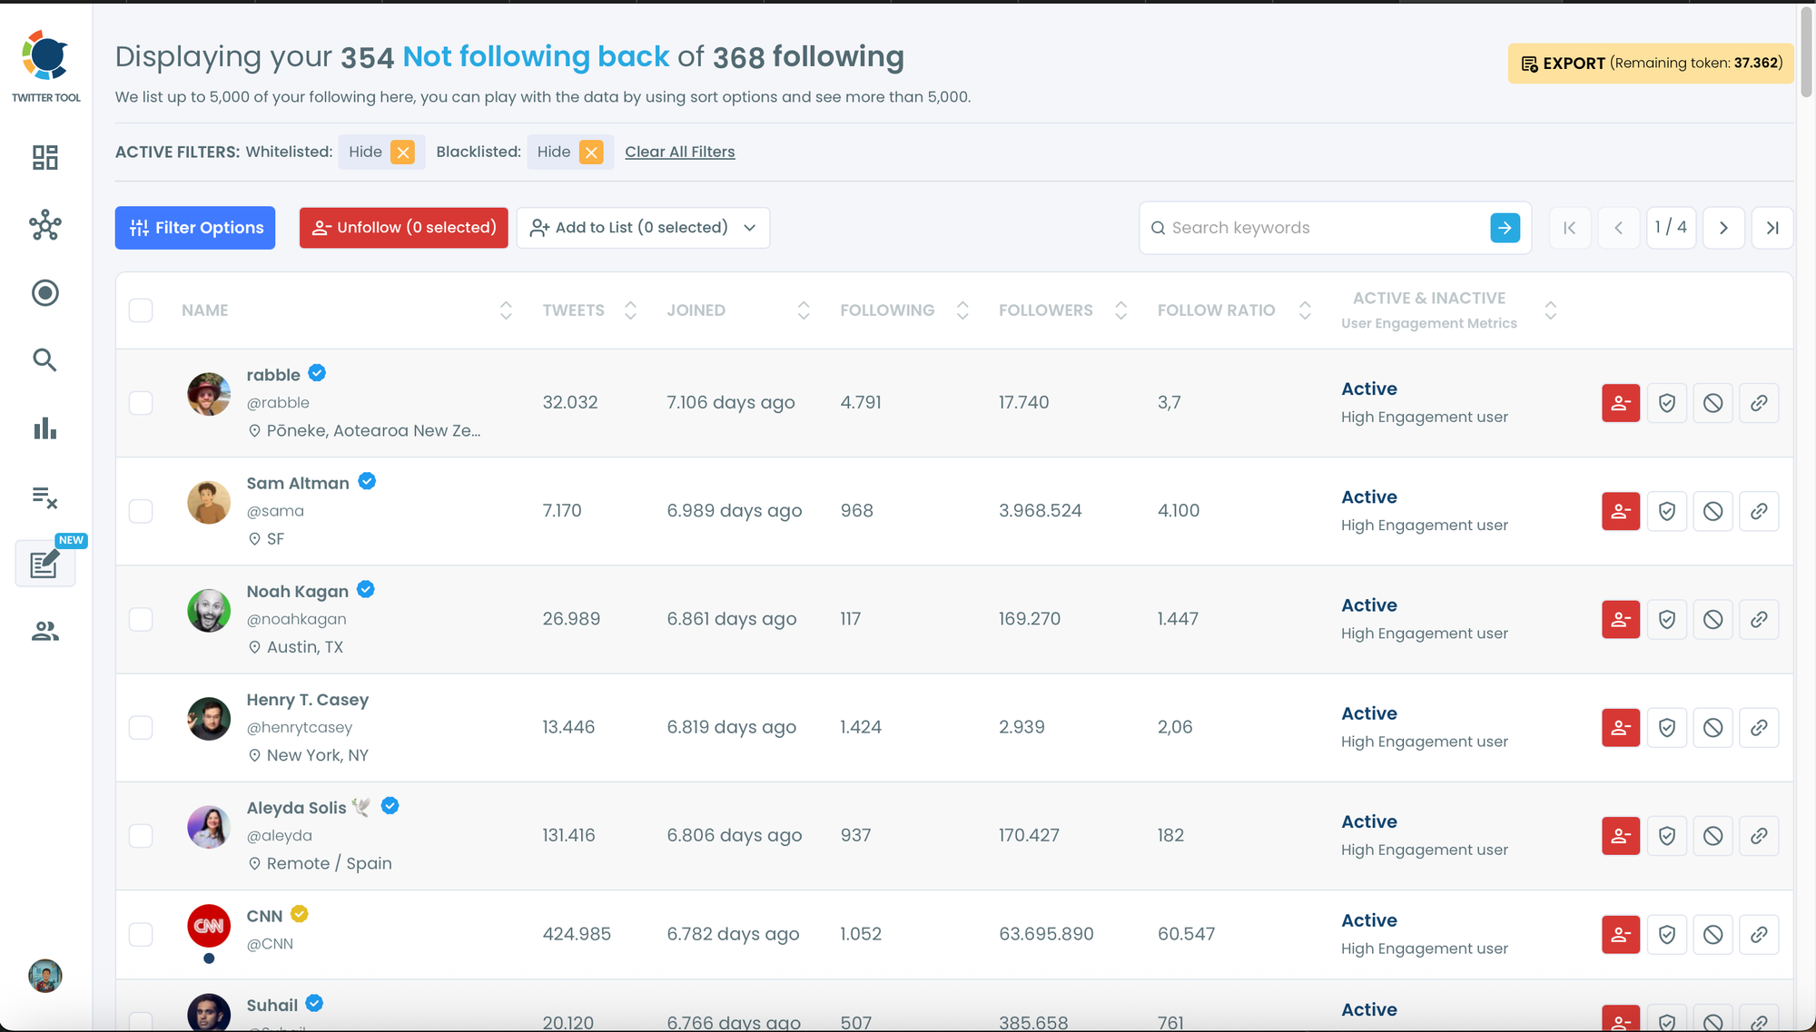This screenshot has height=1032, width=1816.
Task: Select the checkbox for Henry T. Casey
Action: click(x=141, y=727)
